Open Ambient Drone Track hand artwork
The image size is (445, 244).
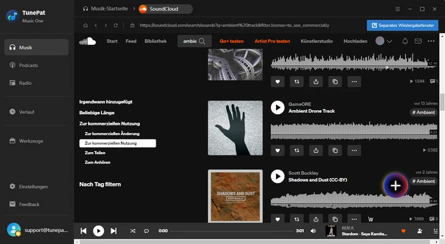pos(235,128)
